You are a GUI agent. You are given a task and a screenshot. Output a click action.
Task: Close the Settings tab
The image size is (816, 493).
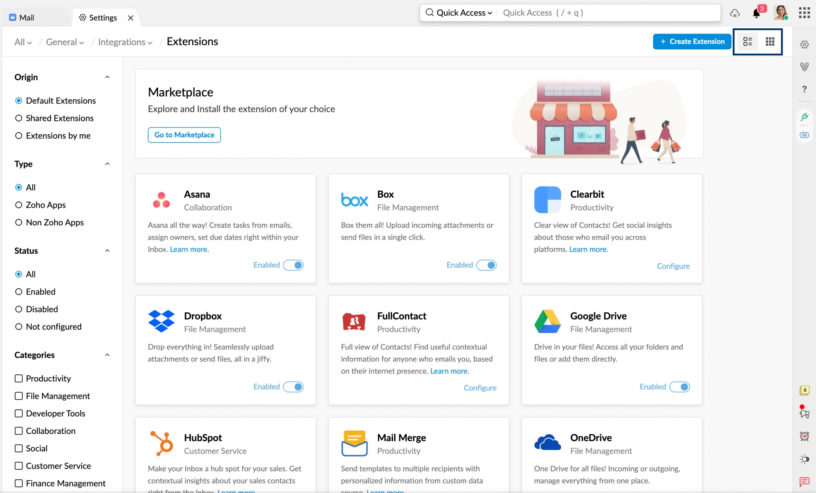point(131,18)
